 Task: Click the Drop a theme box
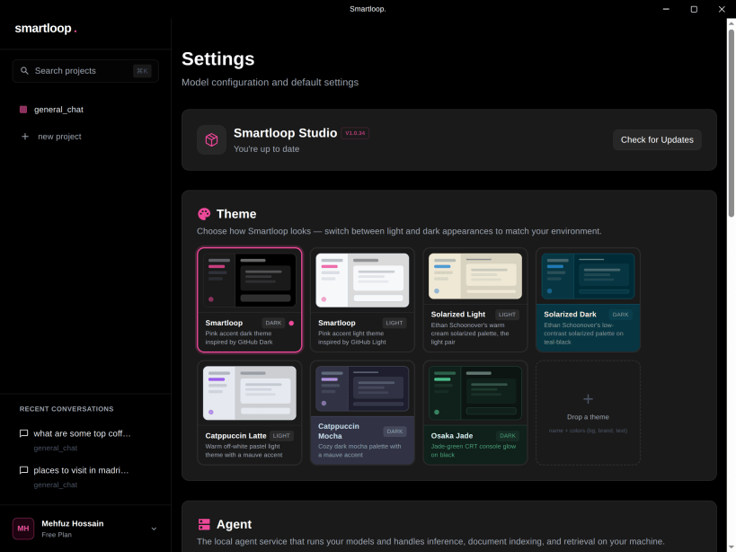click(x=588, y=413)
